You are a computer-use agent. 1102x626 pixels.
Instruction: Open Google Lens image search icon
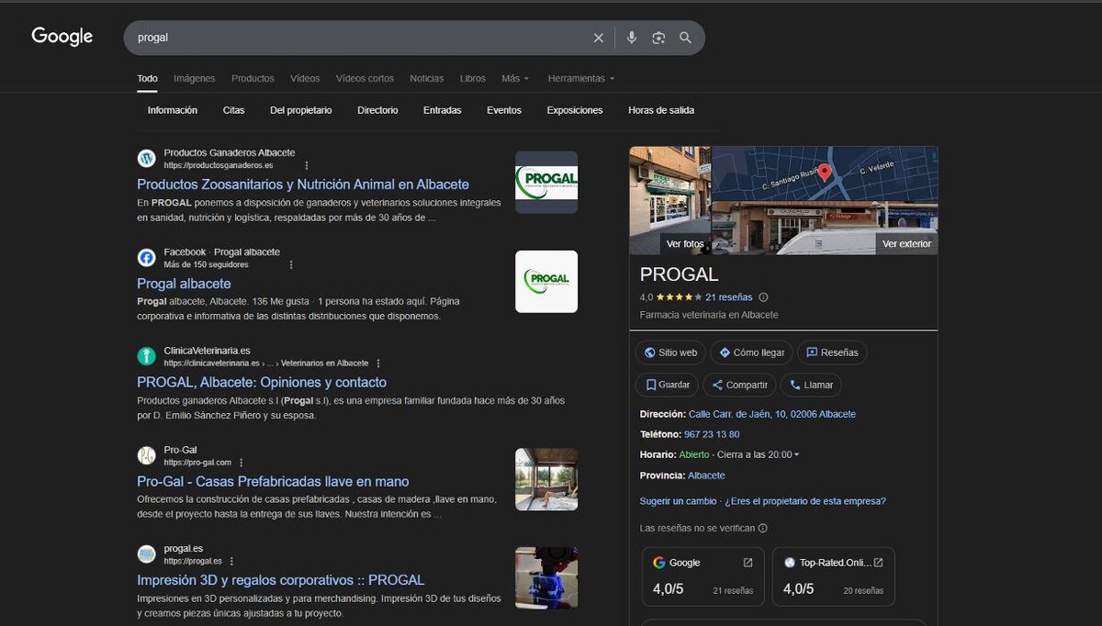pyautogui.click(x=658, y=38)
